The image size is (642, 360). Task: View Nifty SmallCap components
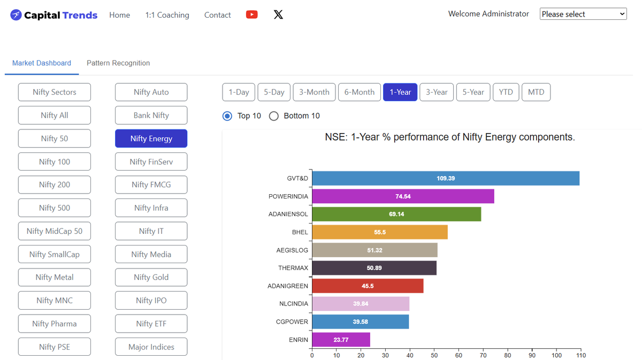point(55,254)
